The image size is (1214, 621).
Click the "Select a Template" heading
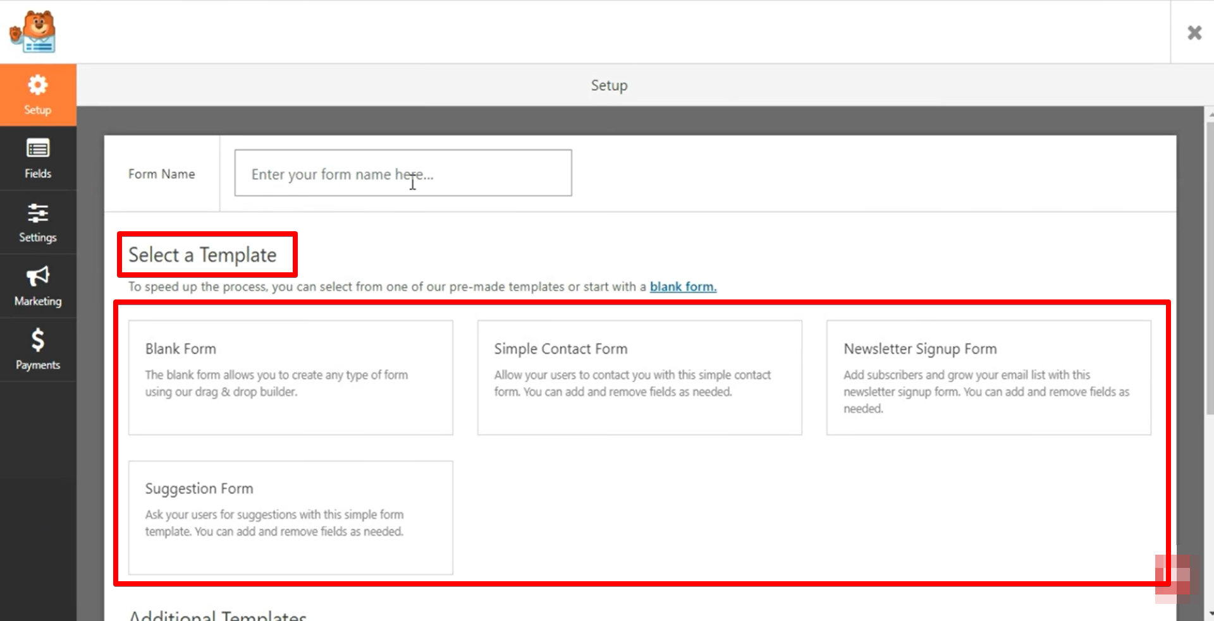pos(202,255)
